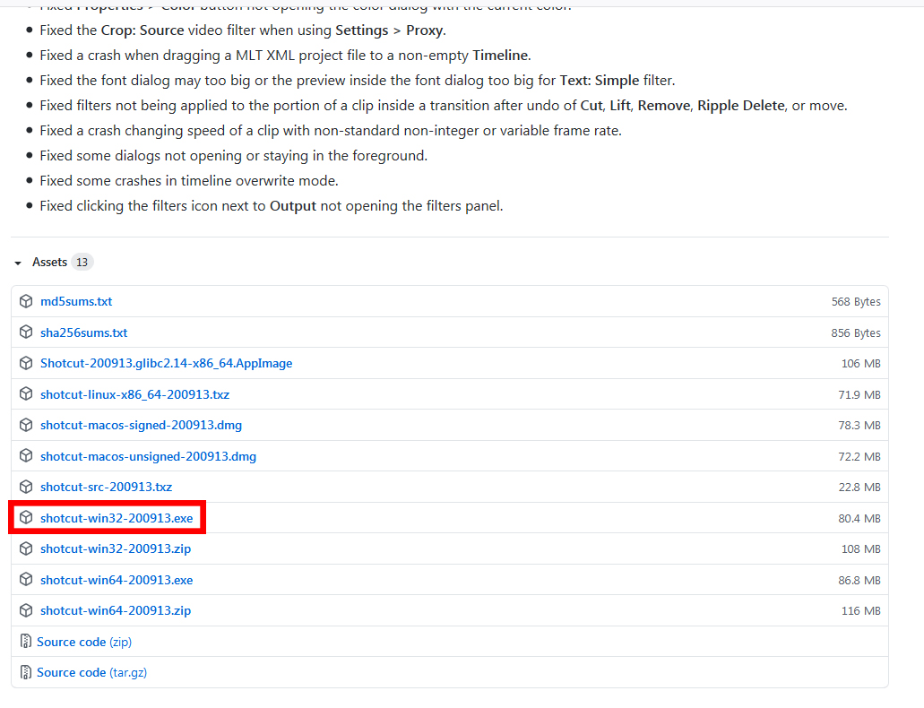Click the dialogs staying in foreground note
924x708 pixels.
[233, 156]
